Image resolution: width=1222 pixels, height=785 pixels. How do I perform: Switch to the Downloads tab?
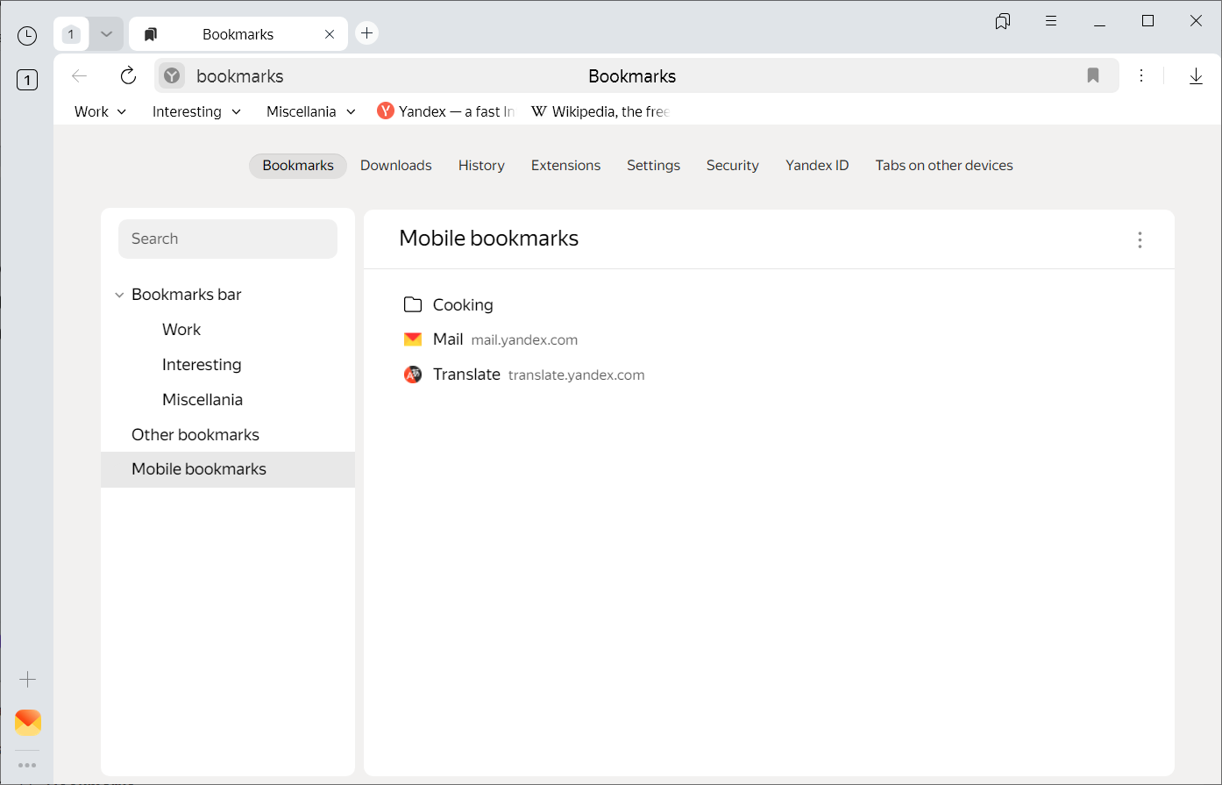[395, 166]
